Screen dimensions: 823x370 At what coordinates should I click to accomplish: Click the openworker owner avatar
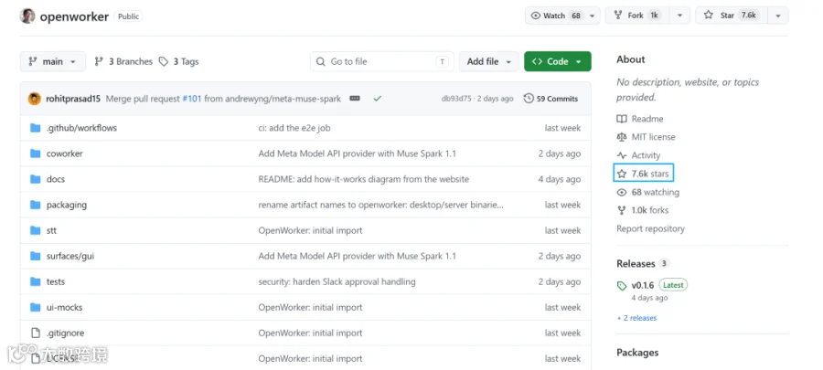point(27,16)
